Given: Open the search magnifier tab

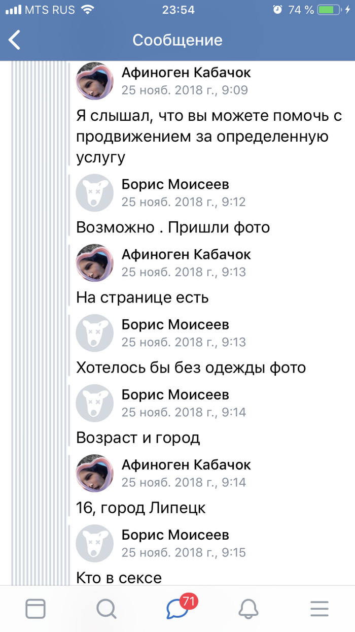Looking at the screenshot, I should pyautogui.click(x=106, y=608).
